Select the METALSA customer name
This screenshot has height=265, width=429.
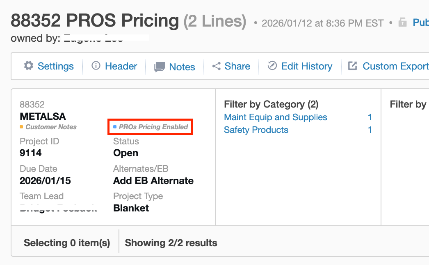[x=43, y=116]
